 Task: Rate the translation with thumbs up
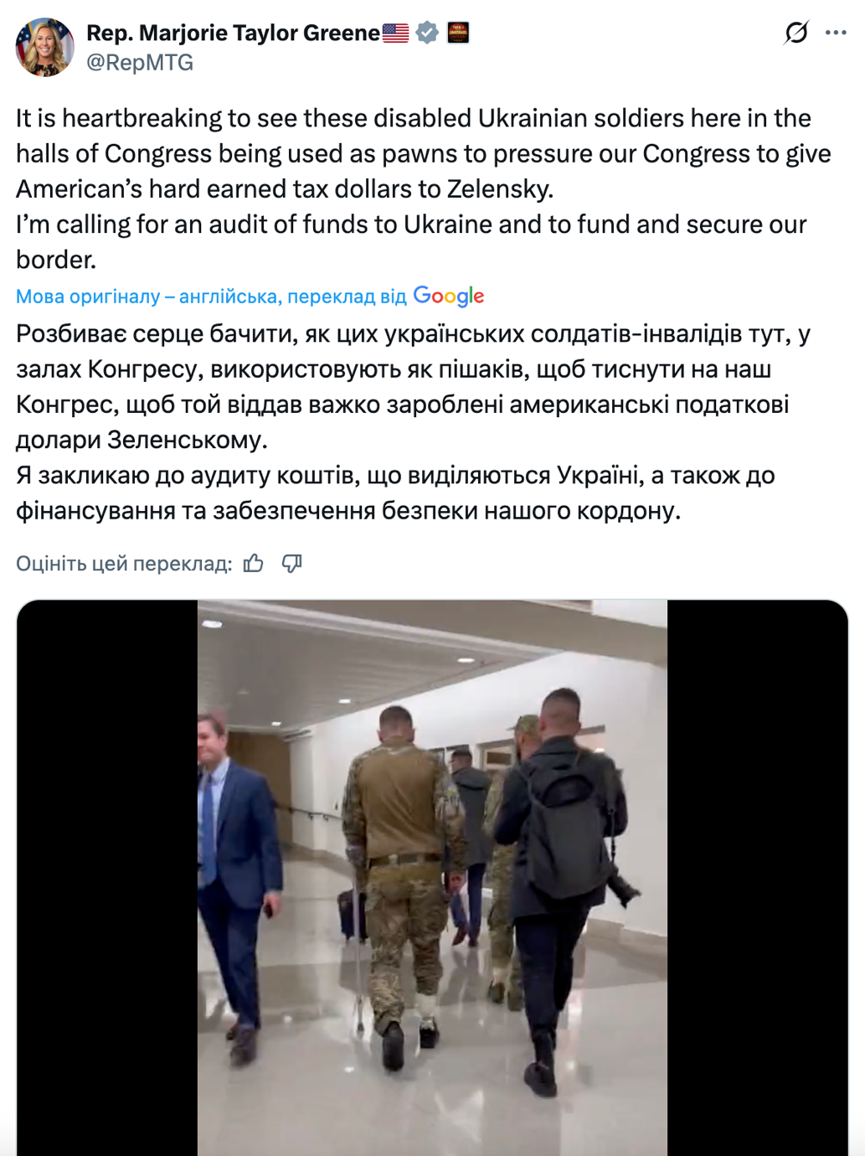pos(254,564)
